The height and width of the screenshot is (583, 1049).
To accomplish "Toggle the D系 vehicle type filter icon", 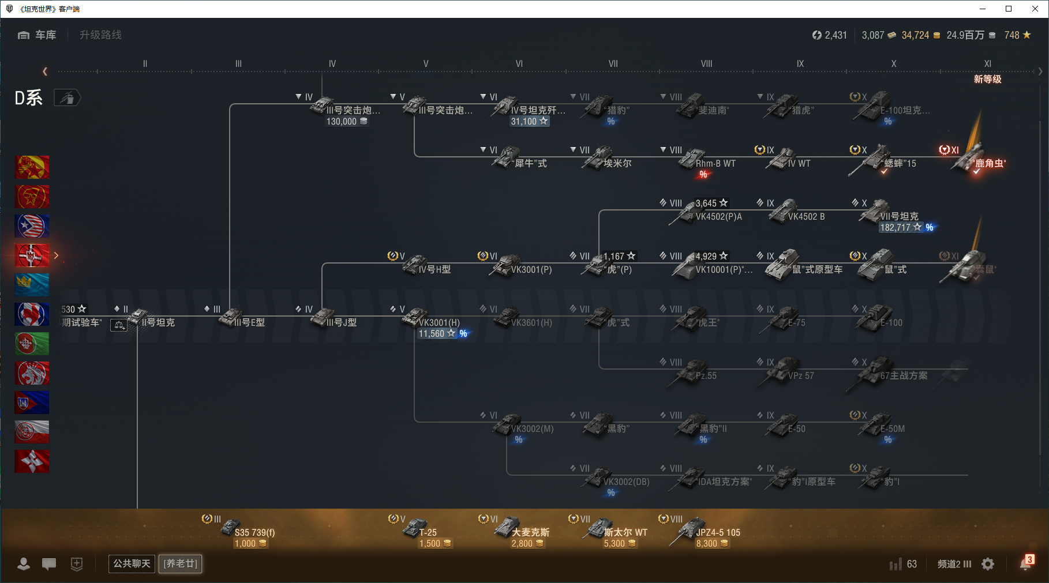I will (x=67, y=98).
